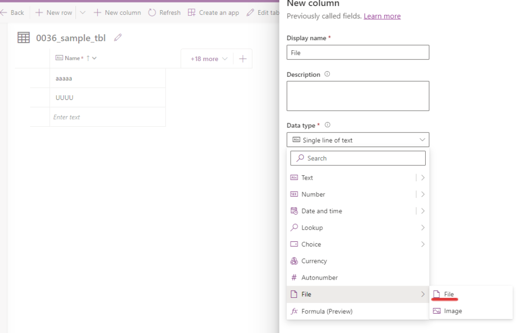Click the Refresh toolbar button
This screenshot has width=522, height=333.
pyautogui.click(x=164, y=12)
